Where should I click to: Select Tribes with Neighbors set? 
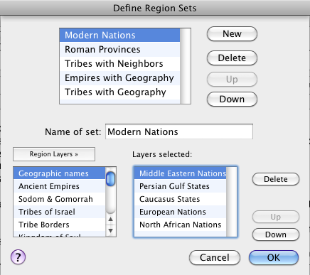pyautogui.click(x=119, y=64)
